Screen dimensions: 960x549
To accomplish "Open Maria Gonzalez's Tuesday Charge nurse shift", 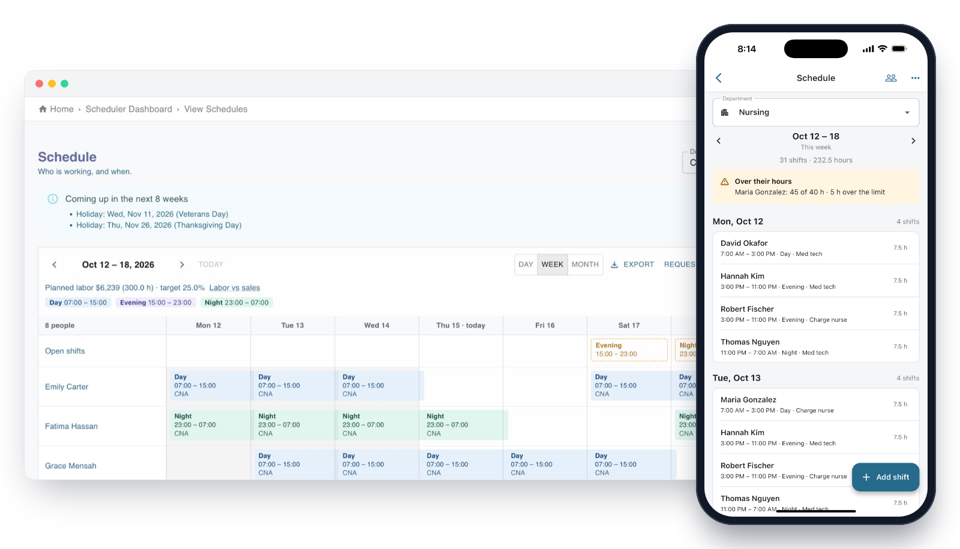I will [816, 405].
